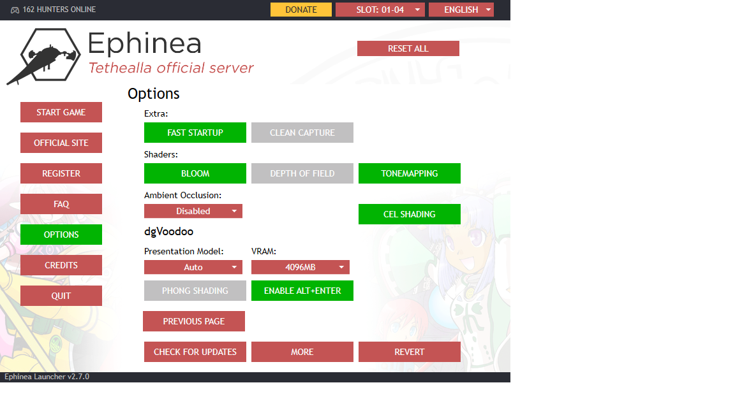Open the English language dropdown

(461, 10)
